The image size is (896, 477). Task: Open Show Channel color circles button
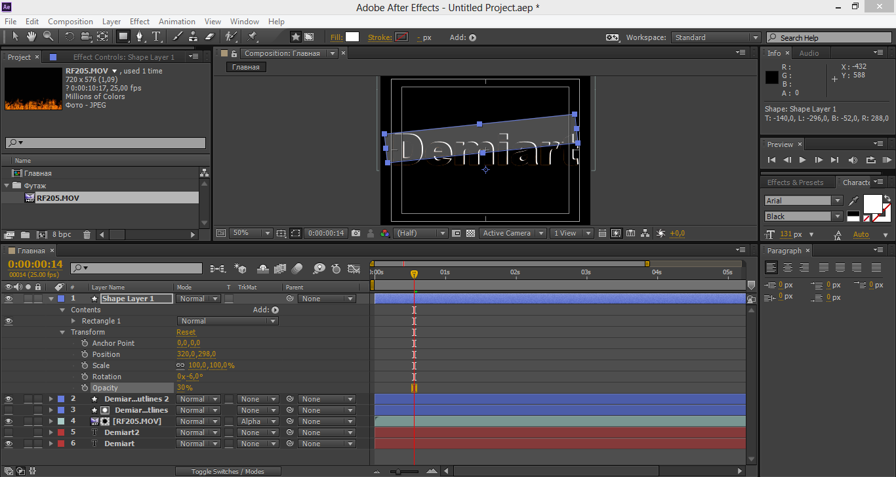(385, 233)
